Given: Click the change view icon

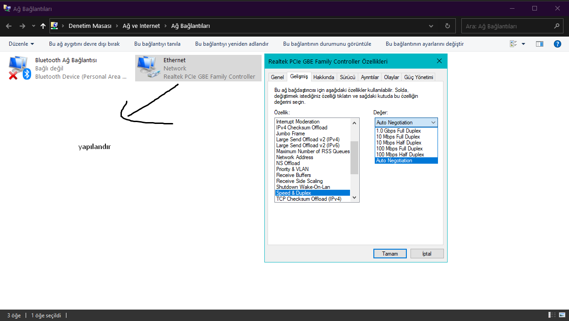Looking at the screenshot, I should (513, 44).
